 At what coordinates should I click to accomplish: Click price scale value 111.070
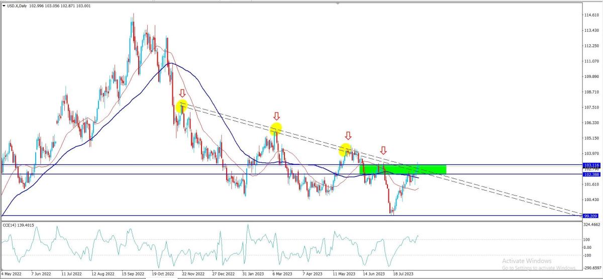pos(591,61)
